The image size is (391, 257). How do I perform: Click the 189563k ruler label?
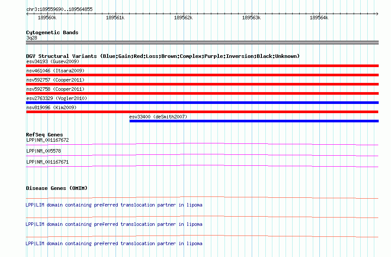click(x=251, y=18)
